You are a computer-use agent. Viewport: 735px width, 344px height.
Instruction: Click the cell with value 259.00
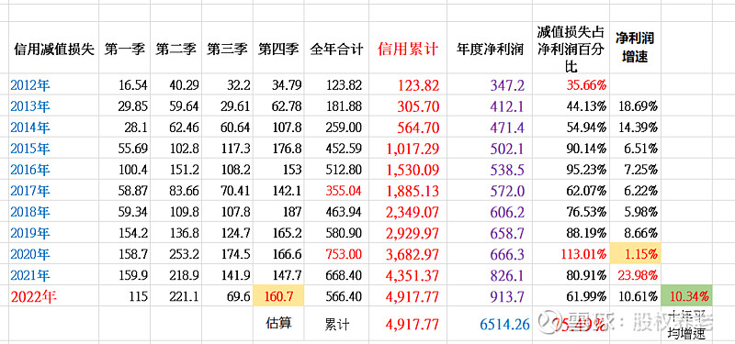pos(336,127)
